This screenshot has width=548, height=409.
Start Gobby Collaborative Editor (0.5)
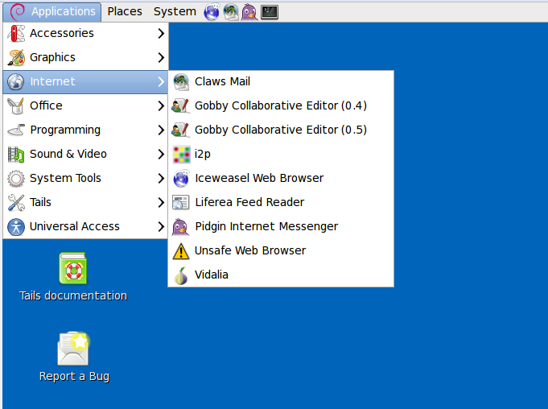(281, 130)
